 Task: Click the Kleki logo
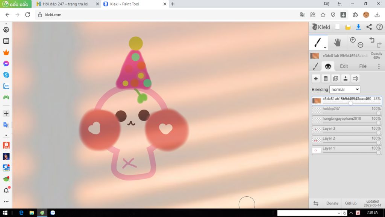point(321,27)
